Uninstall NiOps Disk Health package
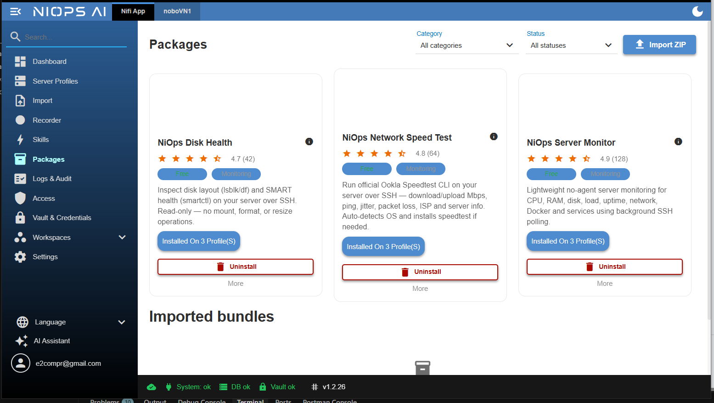714x403 pixels. [236, 267]
